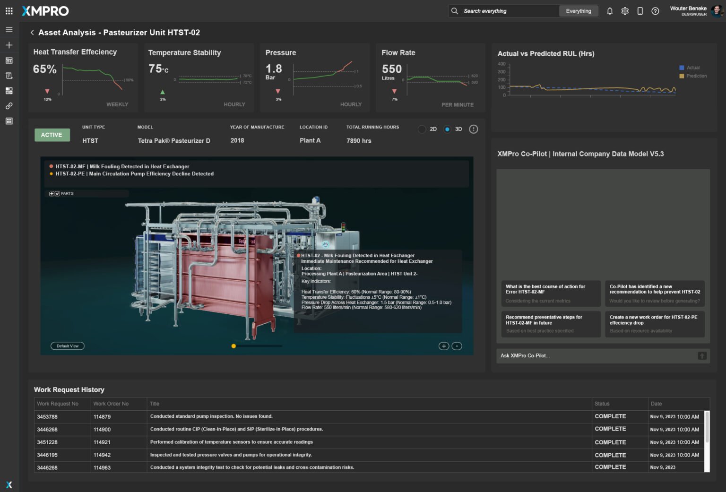Go back using the Asset Analysis chevron

pyautogui.click(x=32, y=33)
